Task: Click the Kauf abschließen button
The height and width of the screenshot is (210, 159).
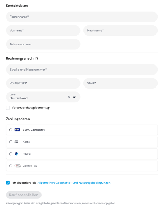Action: [x=23, y=195]
